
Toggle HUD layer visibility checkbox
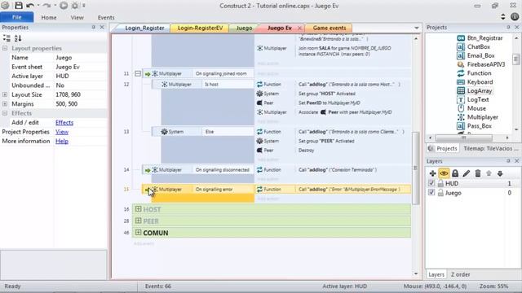(x=431, y=183)
